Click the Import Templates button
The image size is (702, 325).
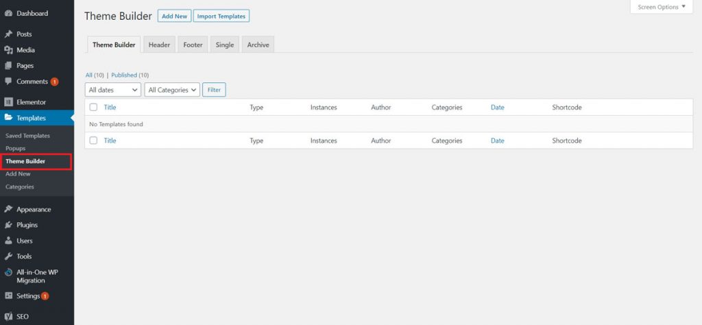[221, 16]
